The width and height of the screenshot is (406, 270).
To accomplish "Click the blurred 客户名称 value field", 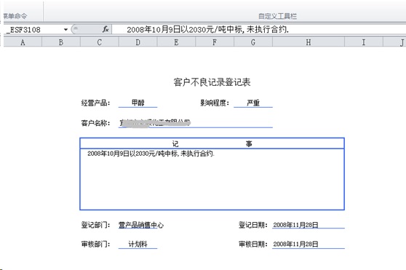I will click(x=196, y=123).
